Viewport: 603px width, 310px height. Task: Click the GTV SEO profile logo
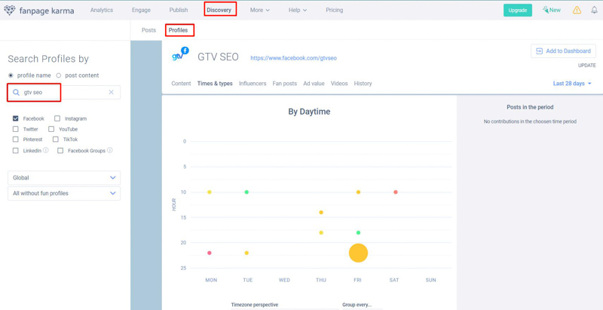180,55
